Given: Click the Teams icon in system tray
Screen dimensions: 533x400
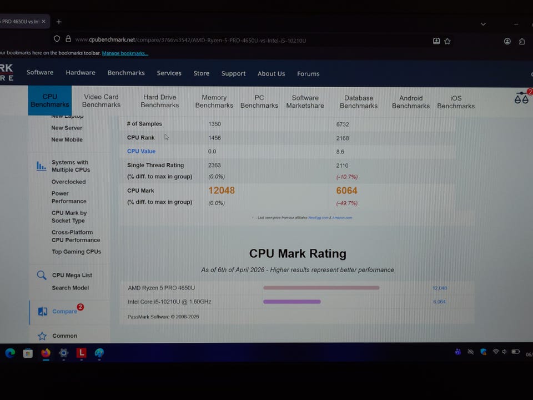Looking at the screenshot, I should point(458,352).
